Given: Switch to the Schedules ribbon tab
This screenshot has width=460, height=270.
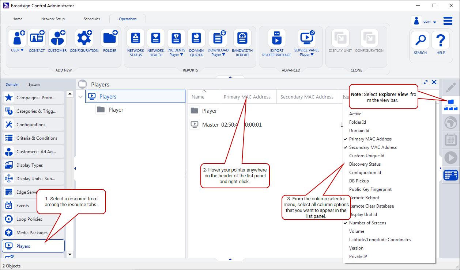Looking at the screenshot, I should (x=91, y=19).
